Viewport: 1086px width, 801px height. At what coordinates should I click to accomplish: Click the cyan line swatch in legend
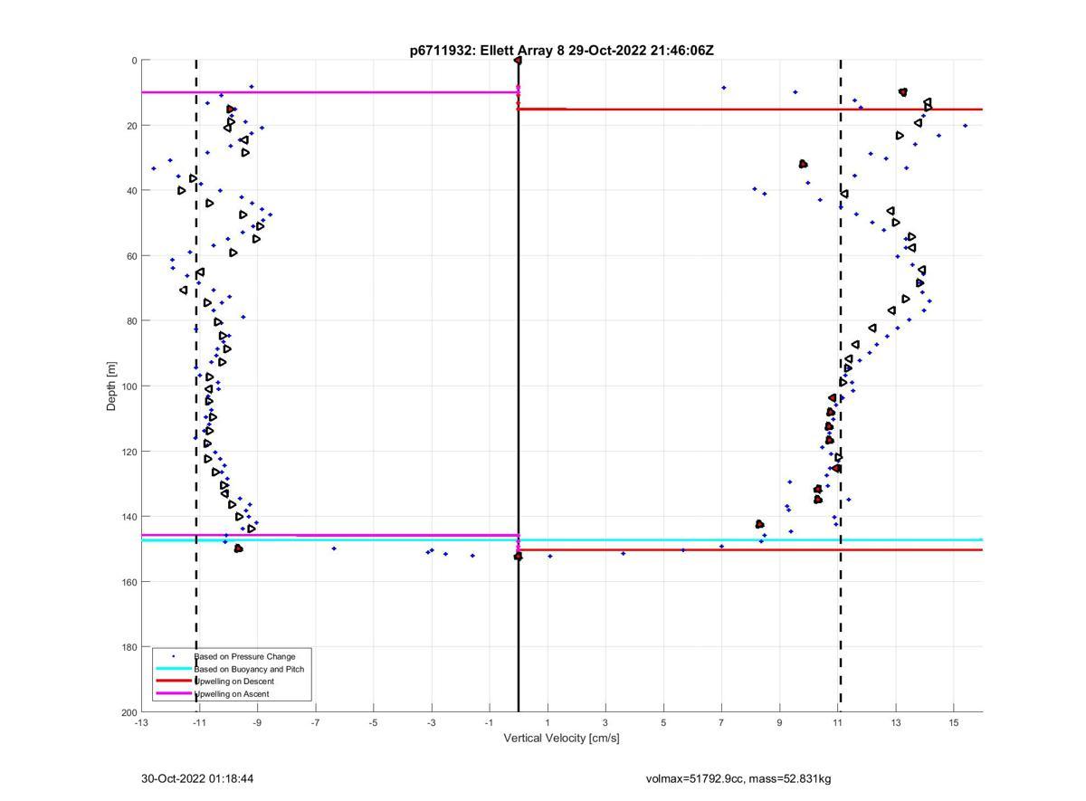coord(174,669)
